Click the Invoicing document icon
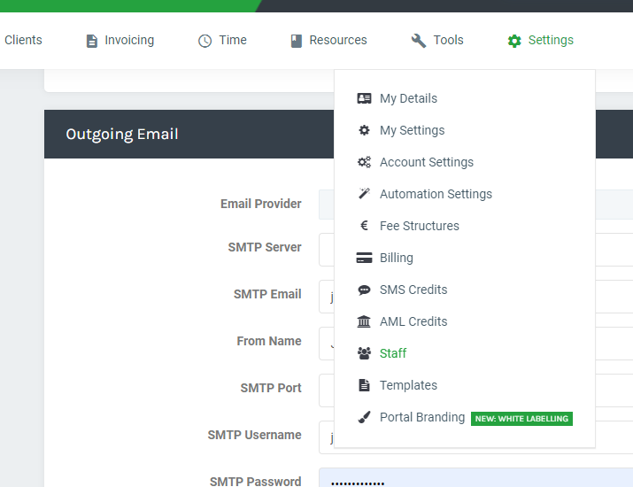633x487 pixels. point(92,41)
